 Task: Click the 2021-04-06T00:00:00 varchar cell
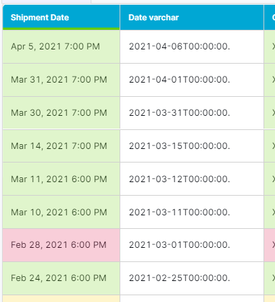(192, 47)
